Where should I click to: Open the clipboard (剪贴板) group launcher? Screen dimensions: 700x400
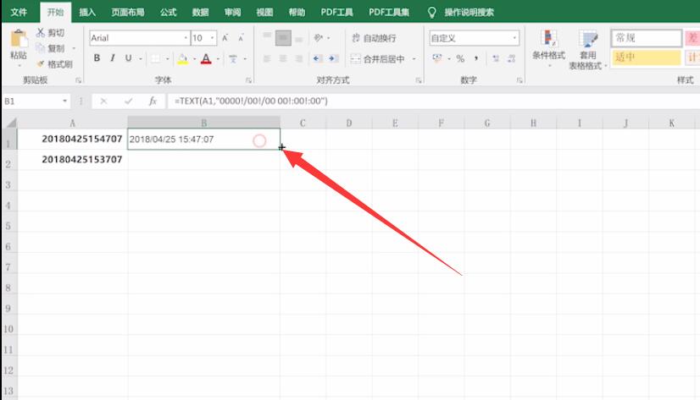click(78, 80)
